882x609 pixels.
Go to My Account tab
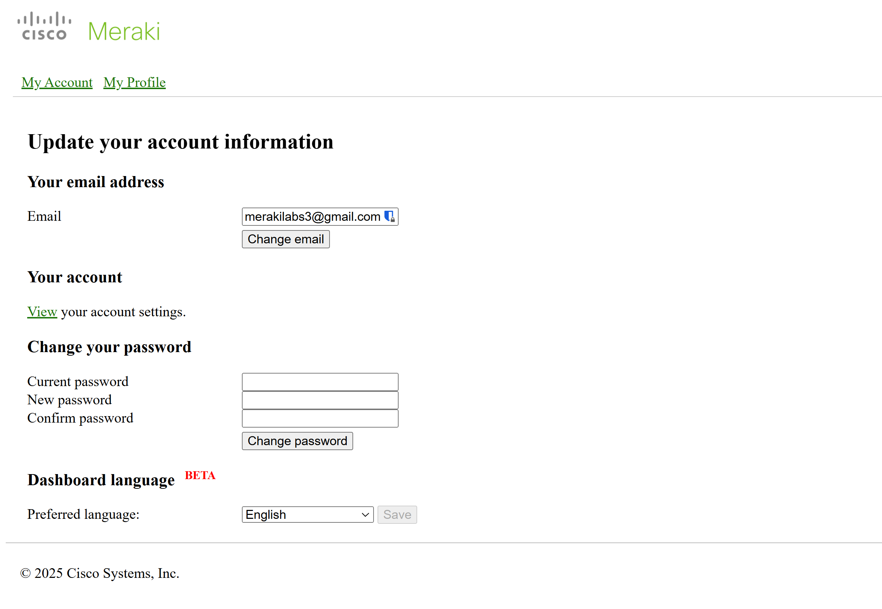pos(57,82)
